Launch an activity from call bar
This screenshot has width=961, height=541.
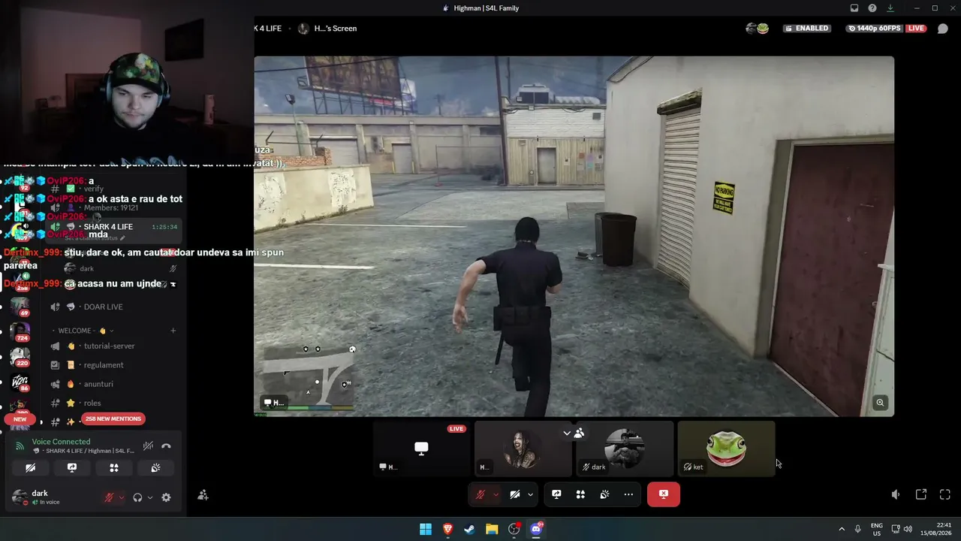[x=580, y=494]
